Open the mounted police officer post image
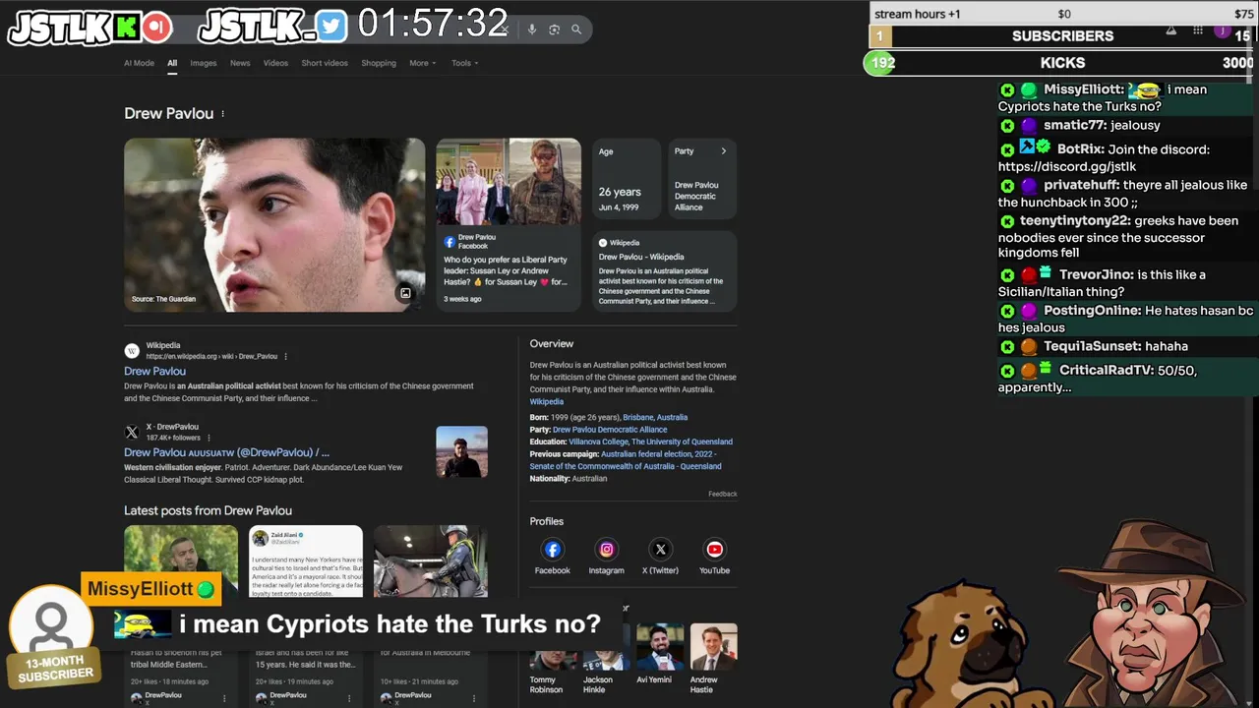Image resolution: width=1259 pixels, height=708 pixels. [430, 560]
